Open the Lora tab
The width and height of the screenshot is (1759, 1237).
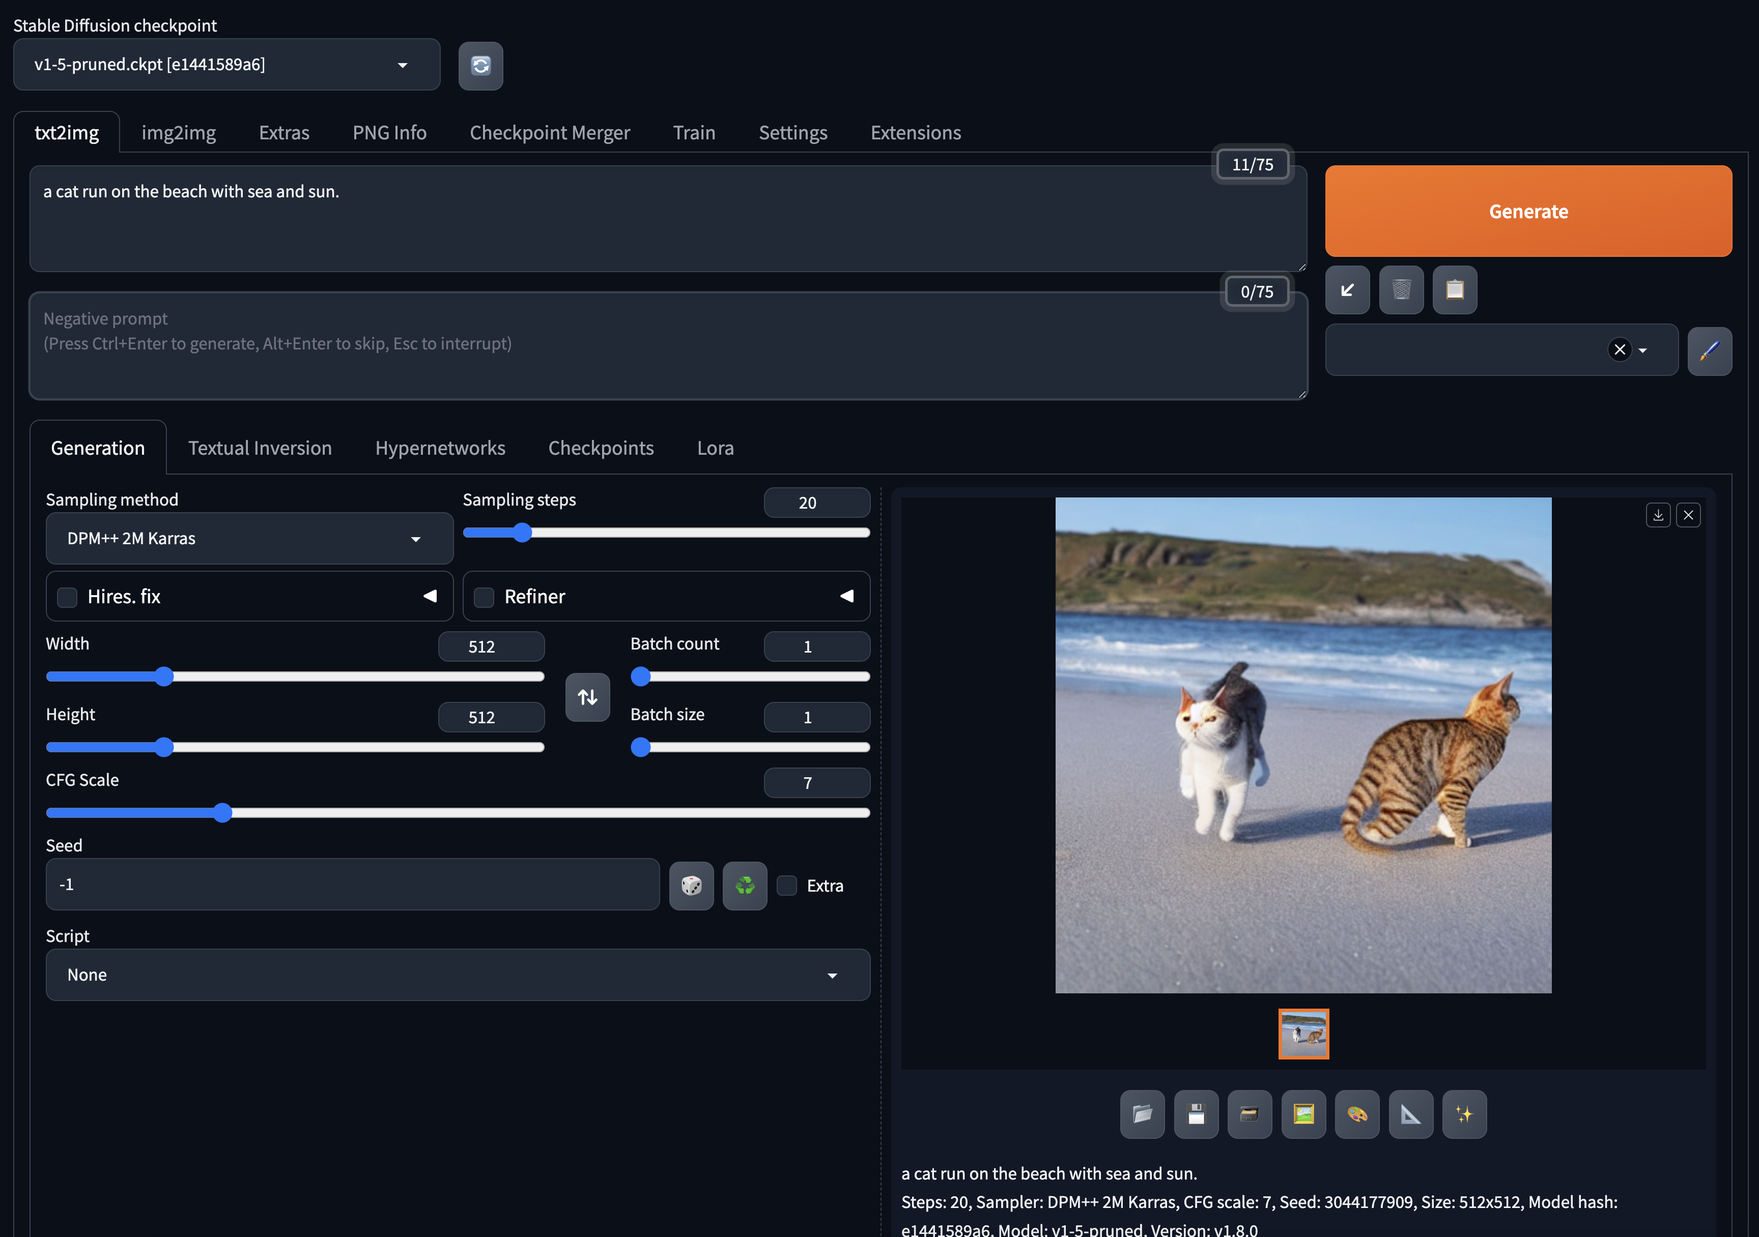click(715, 449)
